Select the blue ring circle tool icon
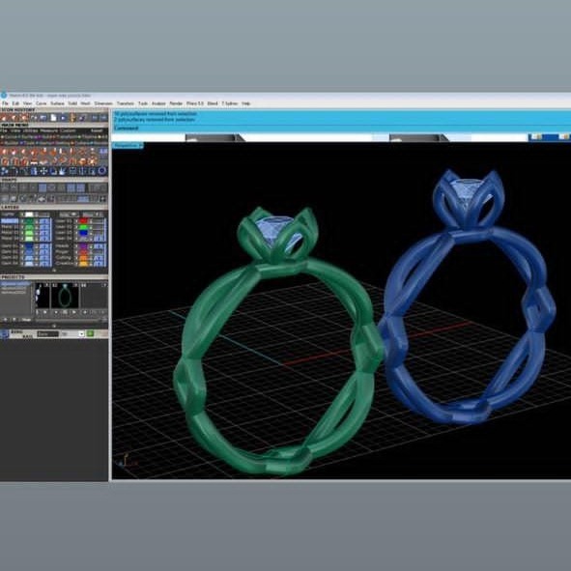Screen dimensions: 571x571 tap(102, 170)
